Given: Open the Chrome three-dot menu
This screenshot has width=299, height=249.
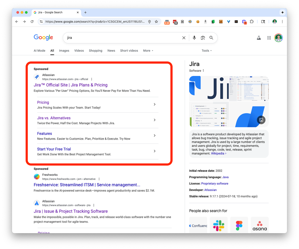Looking at the screenshot, I should point(282,22).
